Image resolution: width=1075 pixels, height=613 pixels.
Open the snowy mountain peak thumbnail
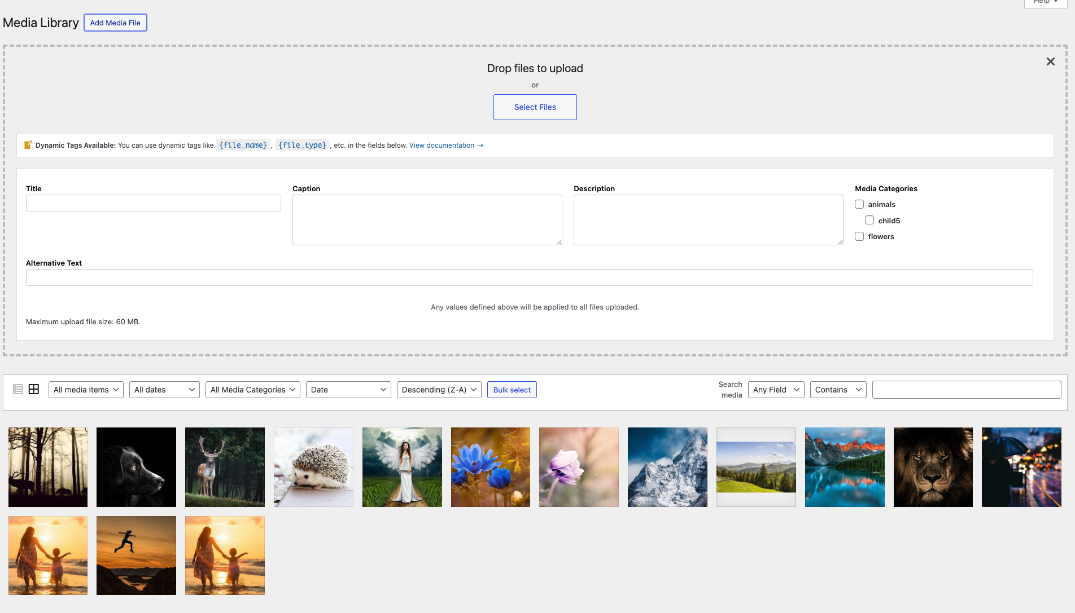tap(667, 467)
